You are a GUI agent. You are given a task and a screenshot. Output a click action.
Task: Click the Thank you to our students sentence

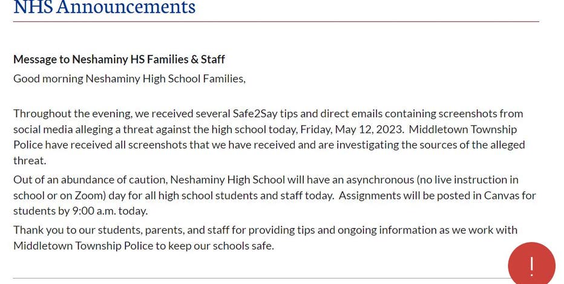coord(265,237)
